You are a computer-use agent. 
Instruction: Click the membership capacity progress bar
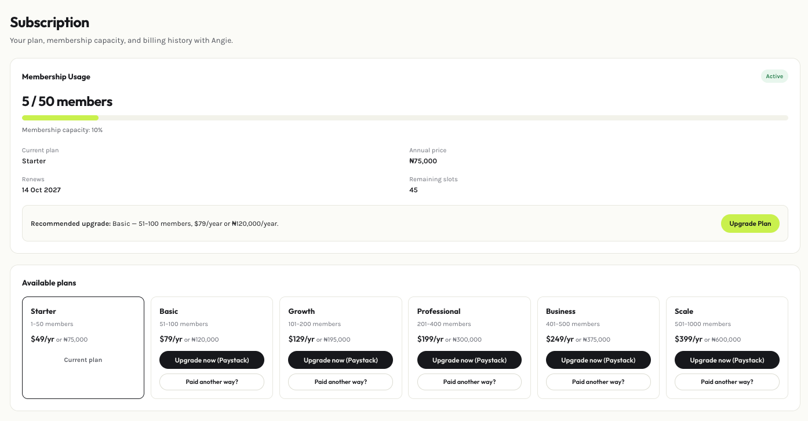coord(405,118)
